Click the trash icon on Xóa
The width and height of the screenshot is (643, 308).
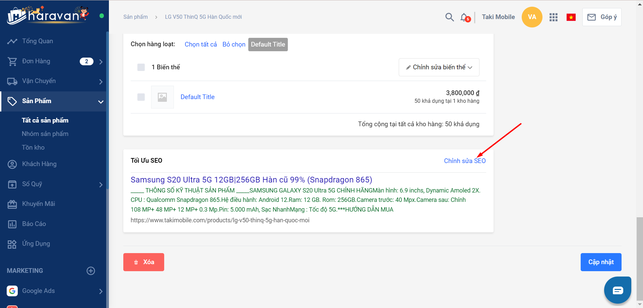[x=136, y=262]
